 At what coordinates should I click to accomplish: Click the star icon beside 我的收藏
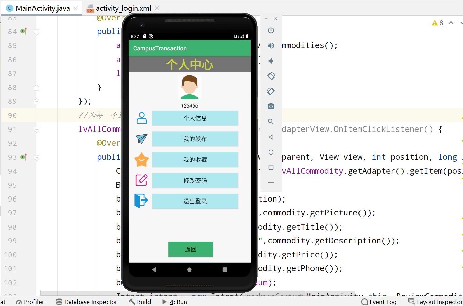(142, 160)
